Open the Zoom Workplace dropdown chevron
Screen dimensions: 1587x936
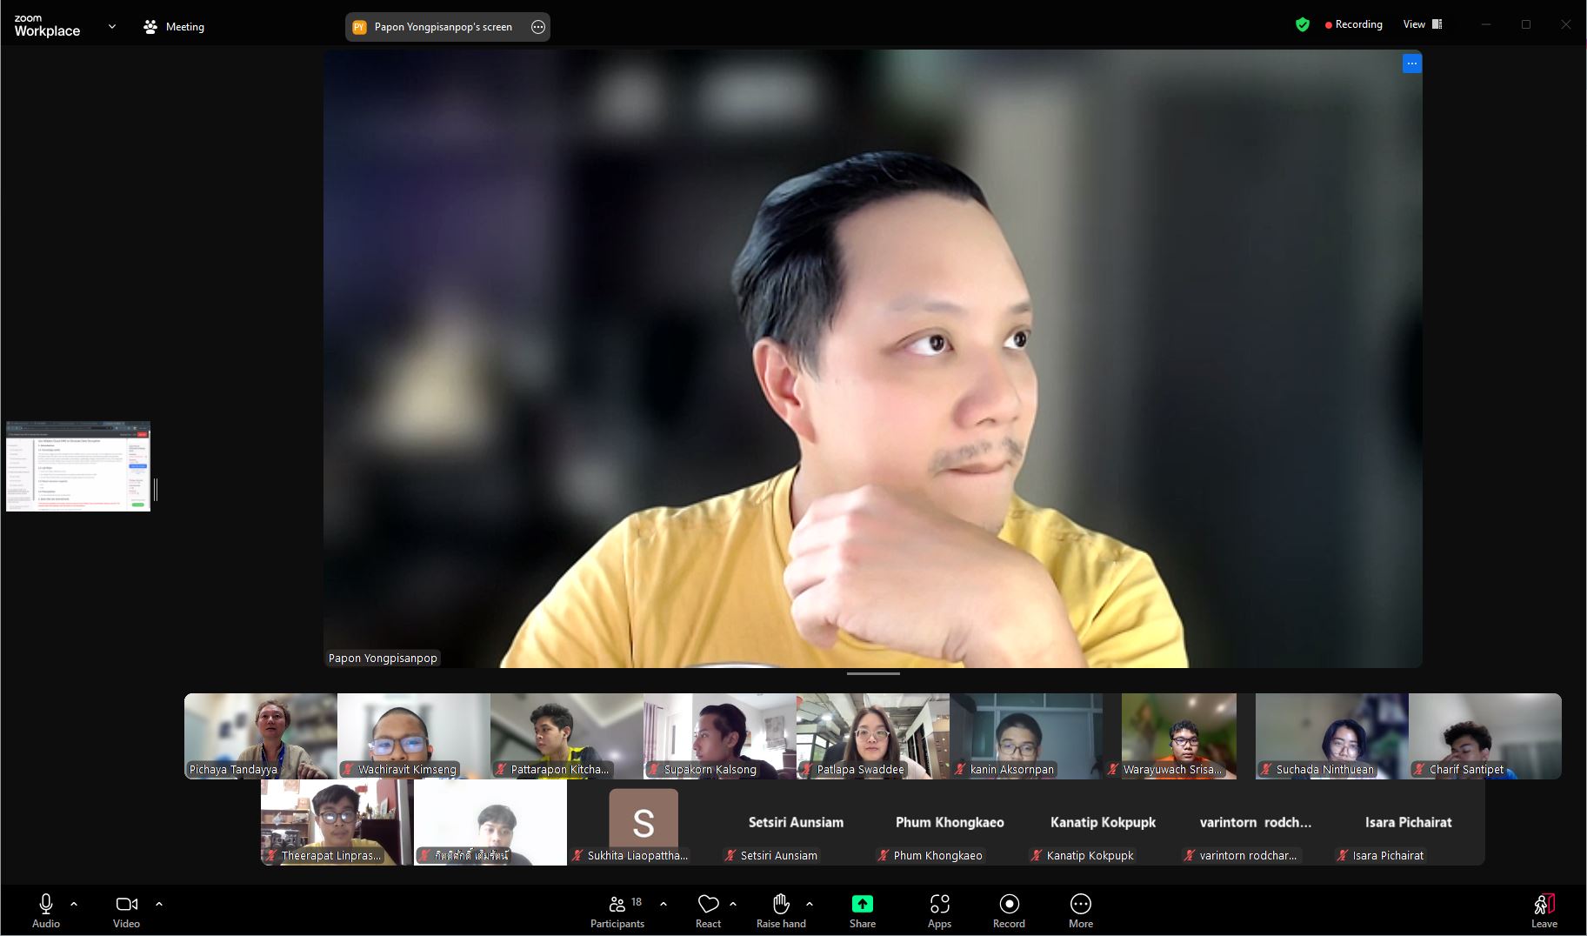(x=111, y=26)
